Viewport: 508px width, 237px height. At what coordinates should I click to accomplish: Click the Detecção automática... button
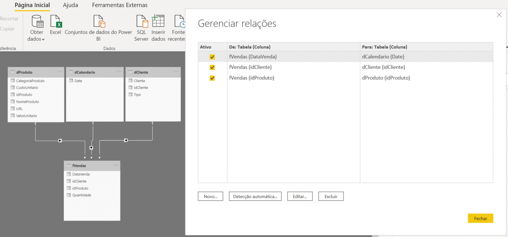(255, 196)
